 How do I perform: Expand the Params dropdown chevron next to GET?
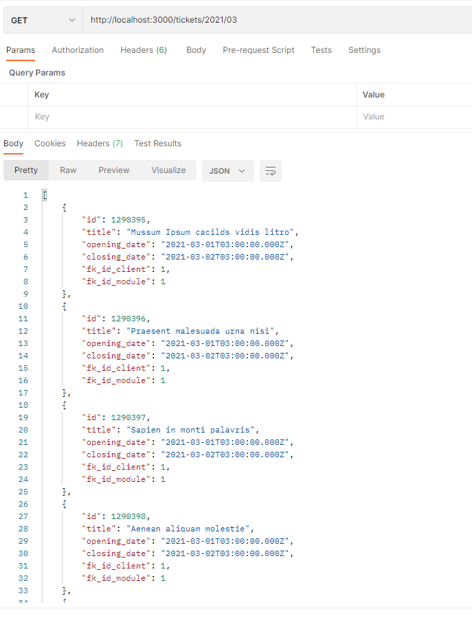click(x=71, y=20)
